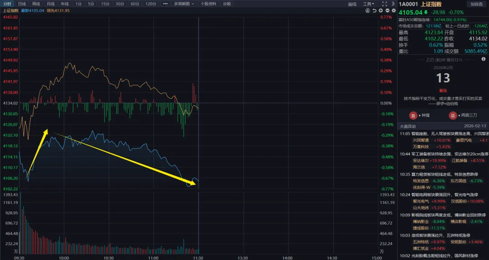
Task: Select 1分 one-minute period
Action: (78, 4)
